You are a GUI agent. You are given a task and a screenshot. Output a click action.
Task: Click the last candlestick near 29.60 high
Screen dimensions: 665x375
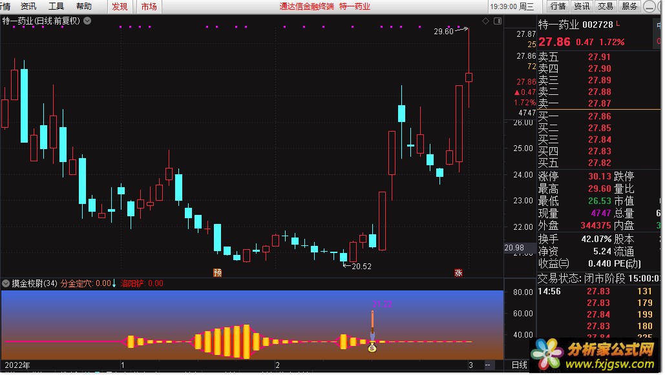(469, 77)
